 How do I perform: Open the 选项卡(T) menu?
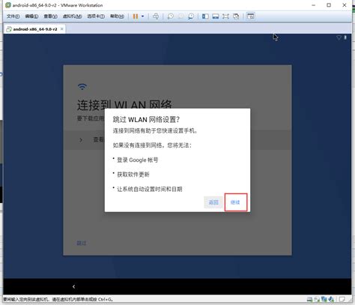coord(96,16)
